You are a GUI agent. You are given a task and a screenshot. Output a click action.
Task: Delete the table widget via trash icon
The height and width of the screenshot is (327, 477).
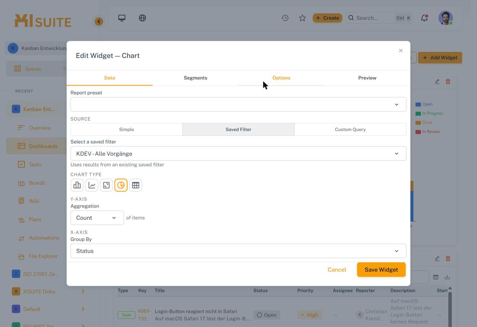coord(448,258)
